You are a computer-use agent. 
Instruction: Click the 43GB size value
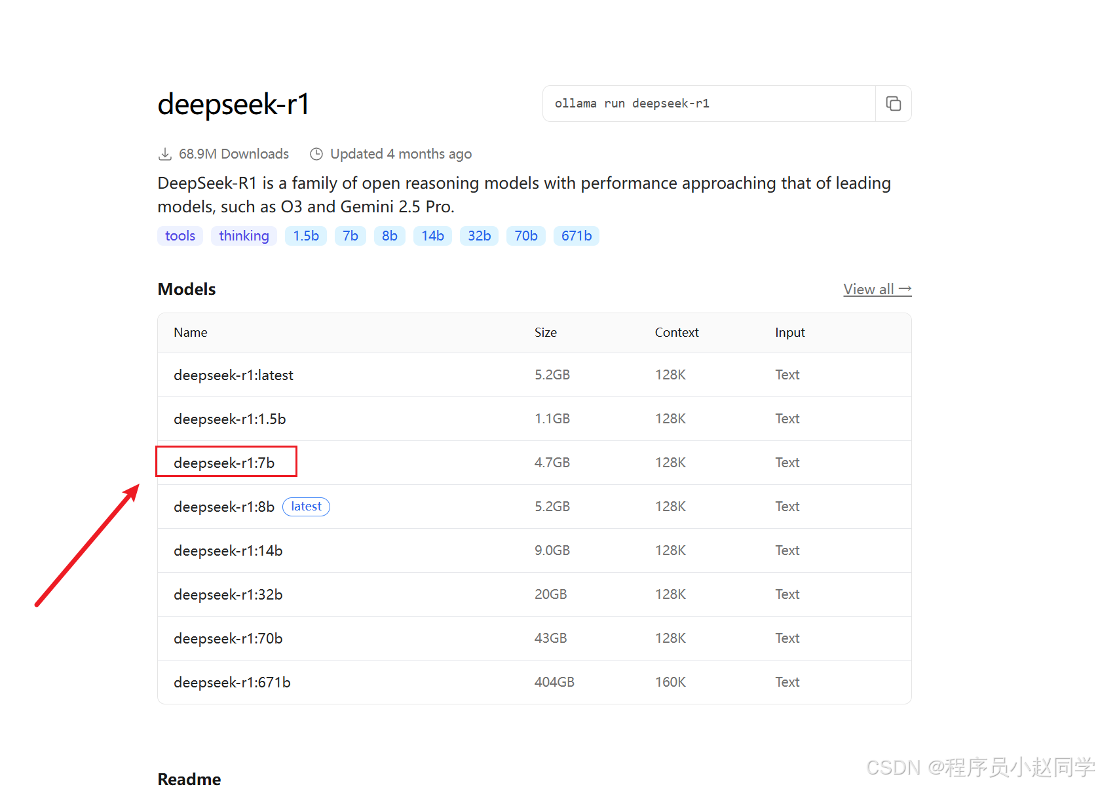point(550,638)
